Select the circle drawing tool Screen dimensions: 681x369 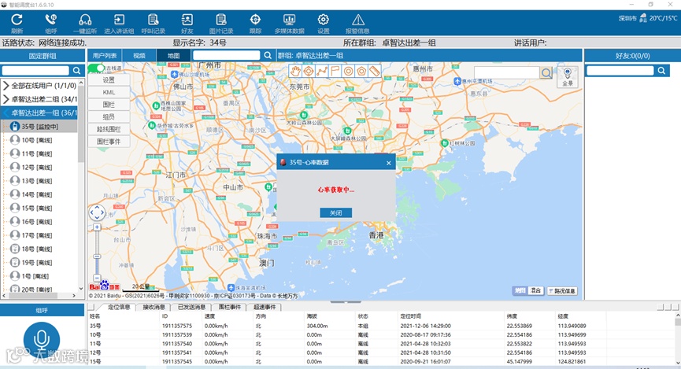(348, 71)
